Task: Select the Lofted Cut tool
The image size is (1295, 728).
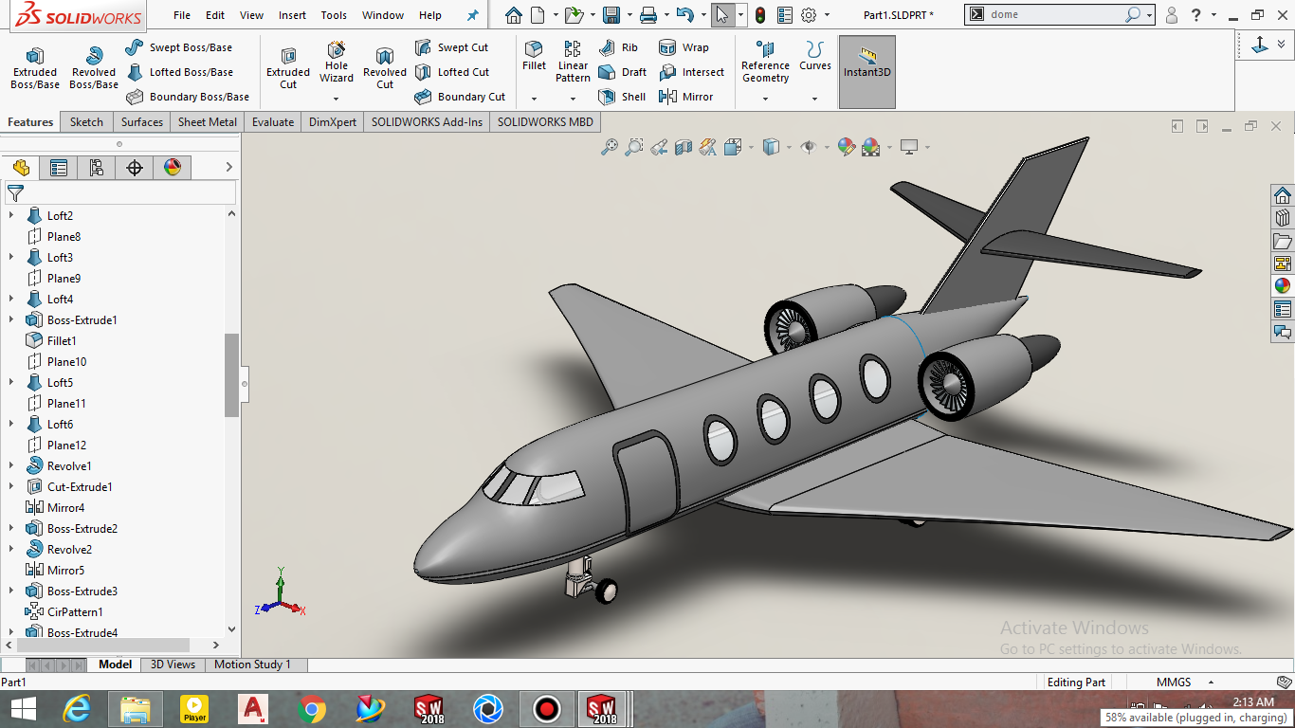Action: click(451, 72)
